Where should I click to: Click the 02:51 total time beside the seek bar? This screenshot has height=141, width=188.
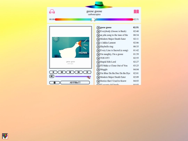(x=136, y=19)
